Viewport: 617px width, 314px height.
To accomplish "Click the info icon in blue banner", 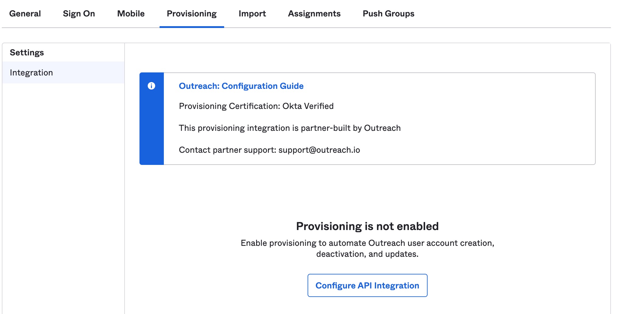I will 151,86.
